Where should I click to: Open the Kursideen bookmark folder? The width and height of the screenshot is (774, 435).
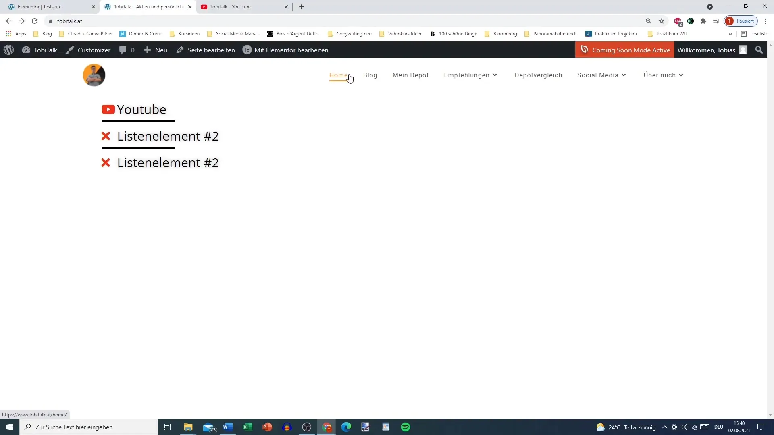(185, 34)
